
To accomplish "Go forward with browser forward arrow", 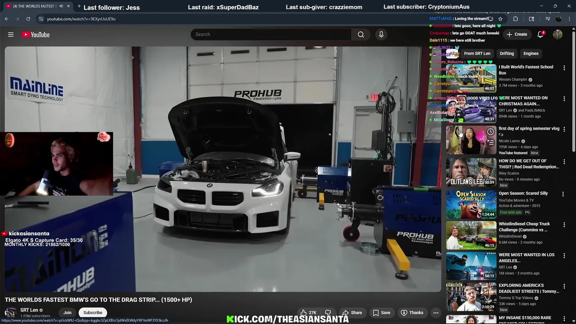I will pos(17,19).
